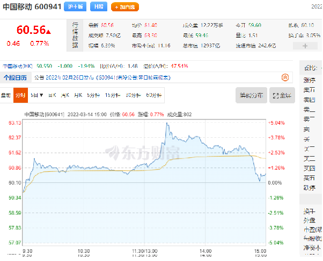
Task: Expand the 5日 dropdown arrow
Action: 41,95
